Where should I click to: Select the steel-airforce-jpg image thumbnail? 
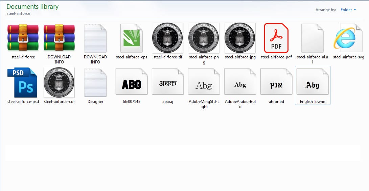coord(240,38)
